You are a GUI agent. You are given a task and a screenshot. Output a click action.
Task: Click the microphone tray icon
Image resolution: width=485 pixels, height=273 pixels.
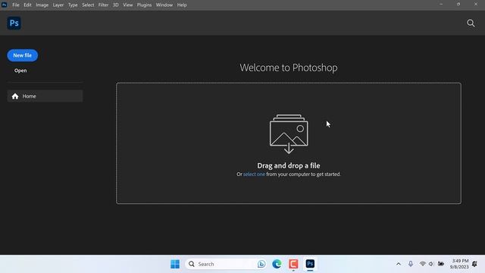(x=411, y=264)
